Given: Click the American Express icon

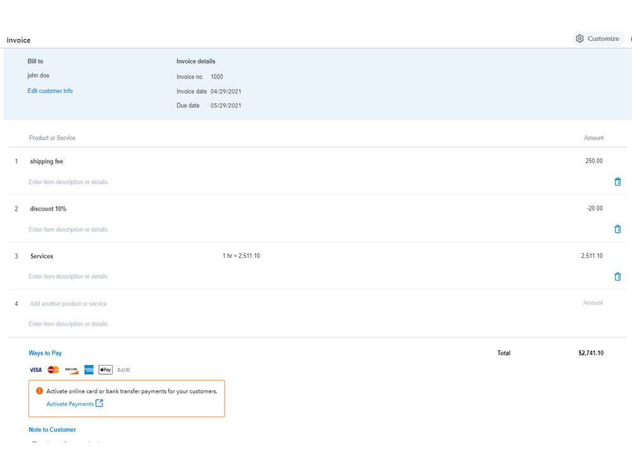Looking at the screenshot, I should 89,370.
